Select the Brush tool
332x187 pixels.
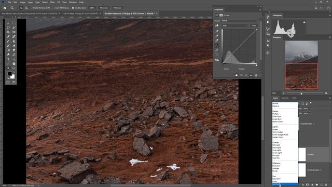(8, 41)
